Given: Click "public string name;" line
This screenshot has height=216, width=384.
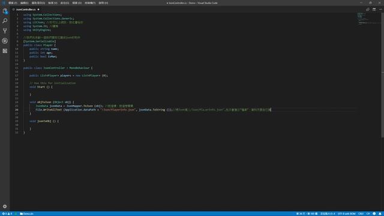Looking at the screenshot, I should click(x=44, y=49).
